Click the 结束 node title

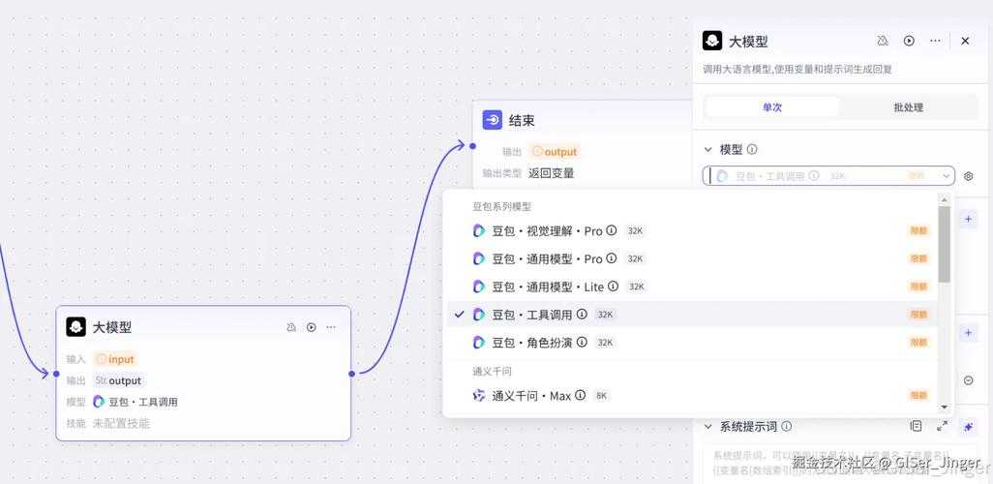(x=522, y=120)
